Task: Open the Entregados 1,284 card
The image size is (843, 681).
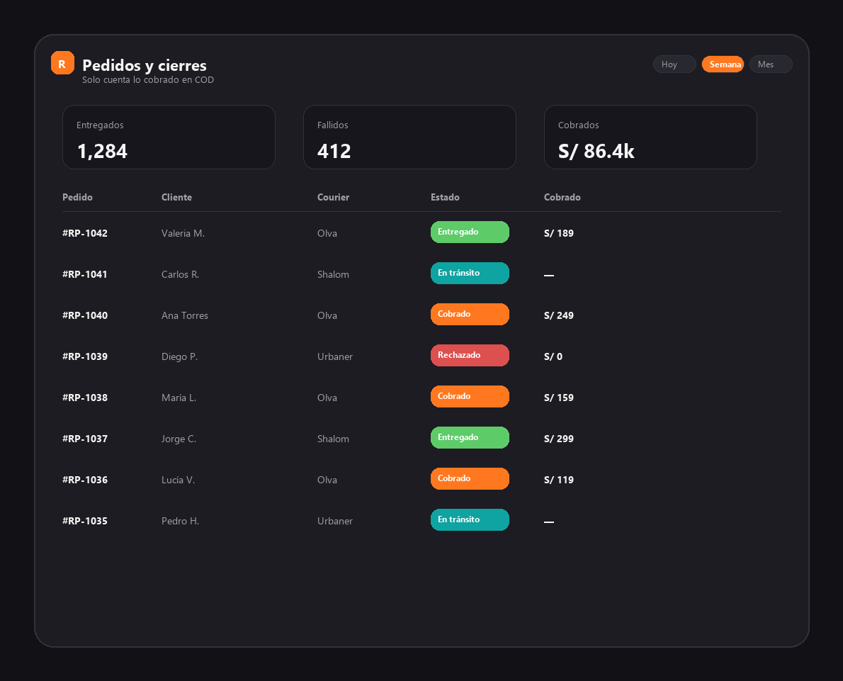Action: (169, 137)
